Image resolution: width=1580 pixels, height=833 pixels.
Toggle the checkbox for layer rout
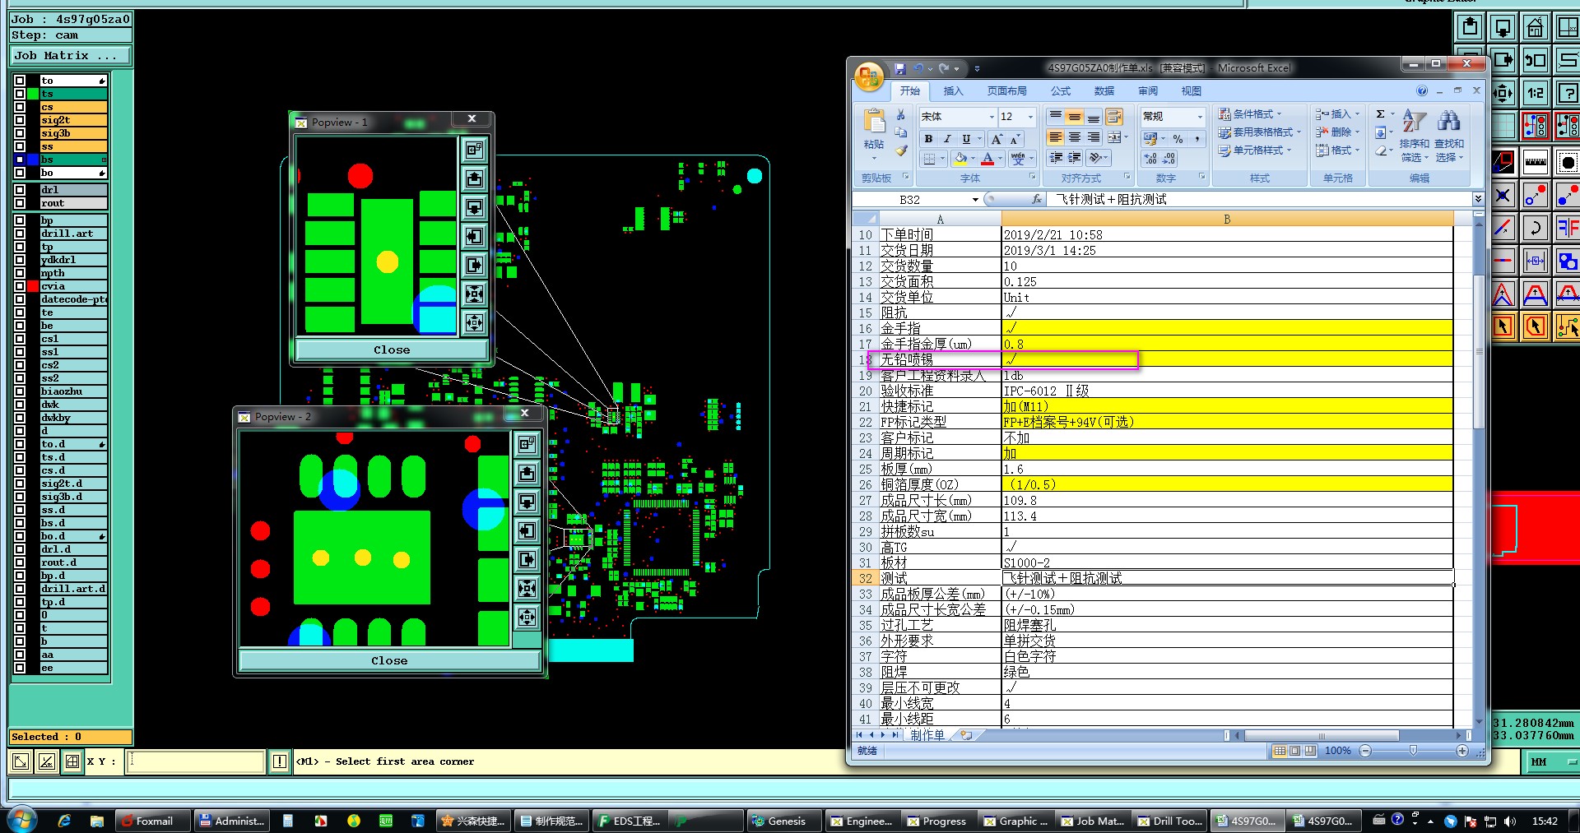[20, 203]
